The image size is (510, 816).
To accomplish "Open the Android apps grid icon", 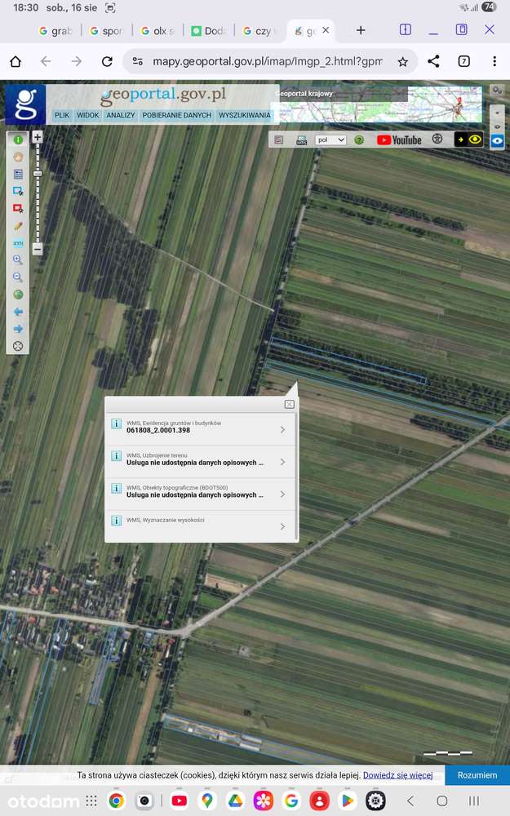I will [91, 800].
